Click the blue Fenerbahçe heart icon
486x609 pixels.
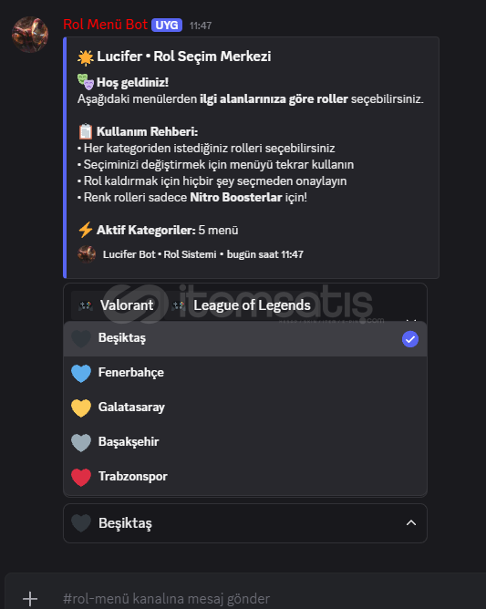click(x=81, y=373)
